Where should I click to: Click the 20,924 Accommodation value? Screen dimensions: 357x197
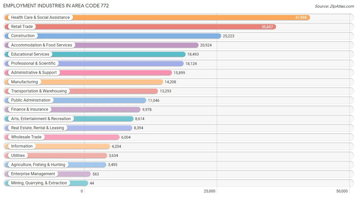tap(206, 45)
